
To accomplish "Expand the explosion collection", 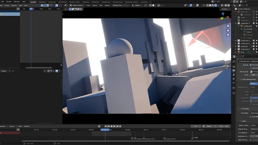I will pyautogui.click(x=236, y=46).
